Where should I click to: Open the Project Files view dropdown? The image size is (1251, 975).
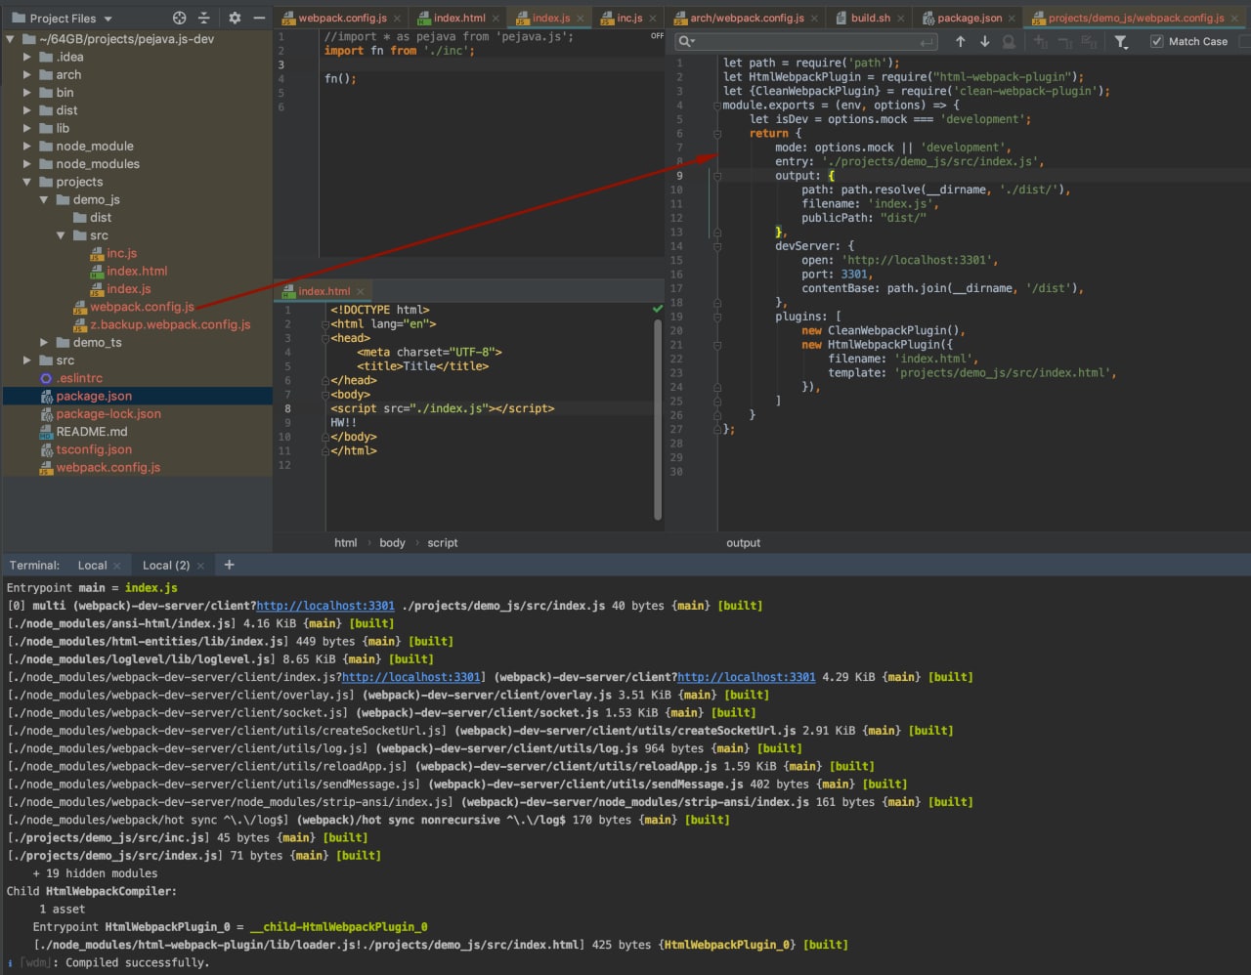point(70,19)
